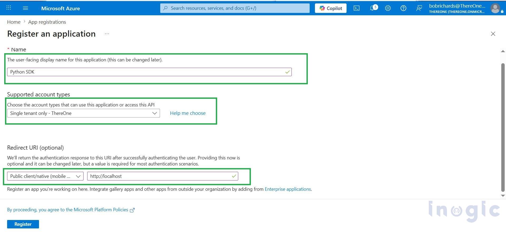Click the vertical scrollbar thumb
The image size is (506, 235).
[x=503, y=127]
